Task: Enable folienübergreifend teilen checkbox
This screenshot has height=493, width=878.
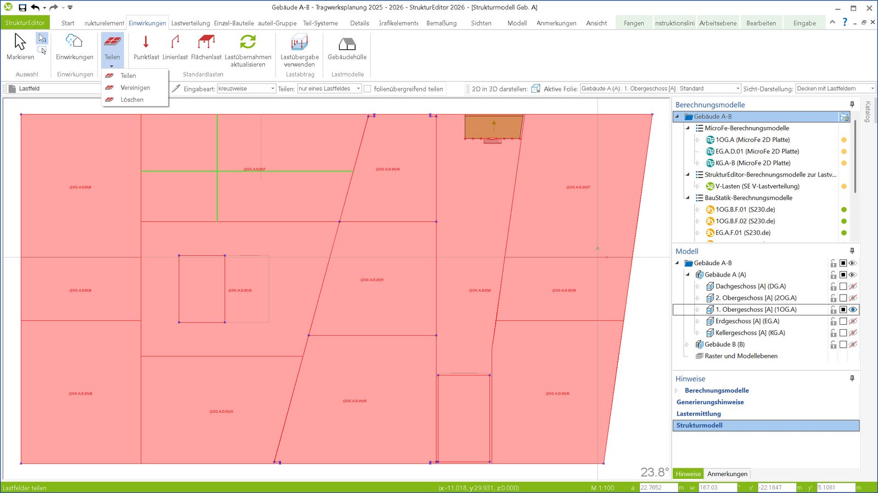Action: [x=368, y=89]
